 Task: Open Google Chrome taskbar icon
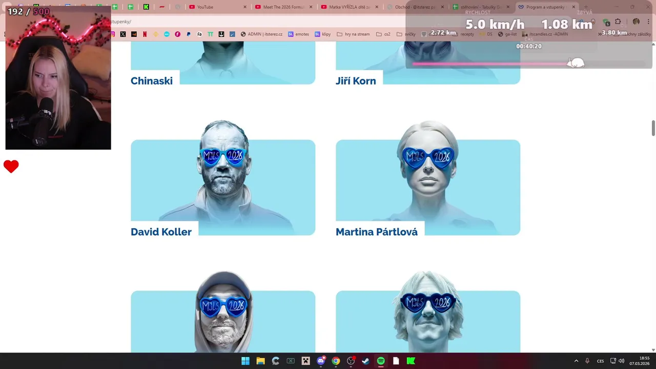pyautogui.click(x=336, y=361)
